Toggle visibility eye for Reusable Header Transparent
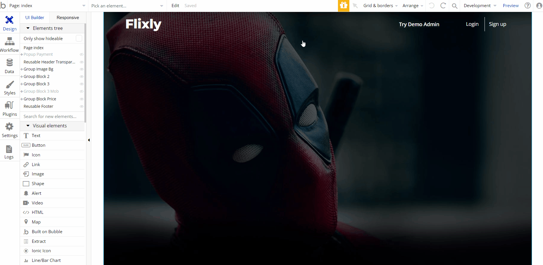This screenshot has height=265, width=543. [x=82, y=62]
